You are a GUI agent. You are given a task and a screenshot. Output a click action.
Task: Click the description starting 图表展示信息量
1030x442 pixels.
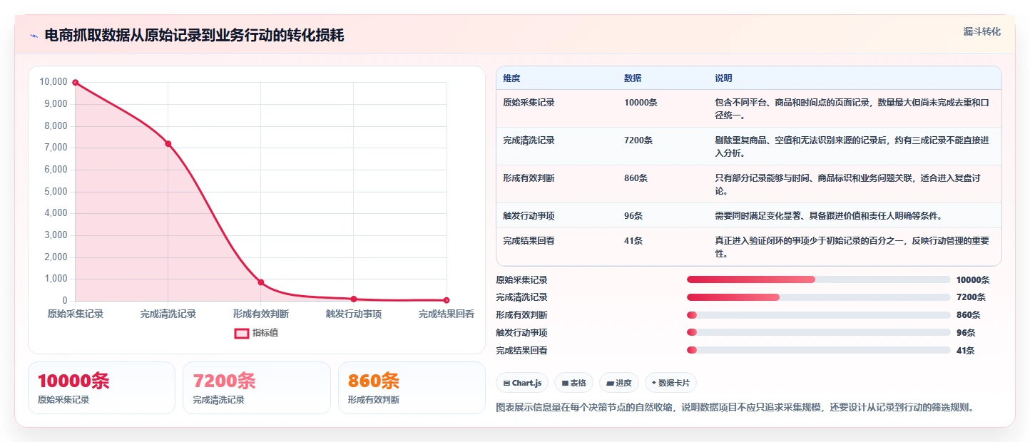click(735, 408)
